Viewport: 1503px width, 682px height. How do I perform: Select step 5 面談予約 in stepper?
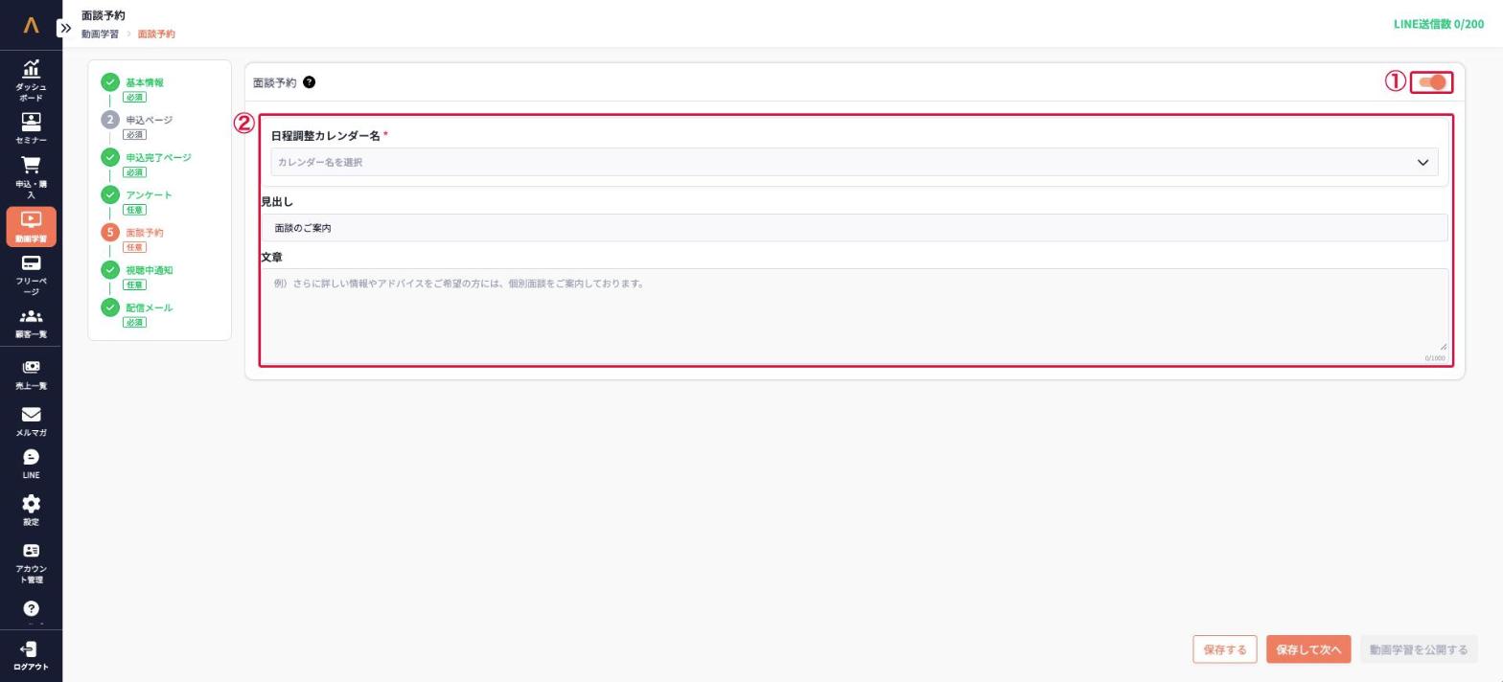tap(144, 233)
